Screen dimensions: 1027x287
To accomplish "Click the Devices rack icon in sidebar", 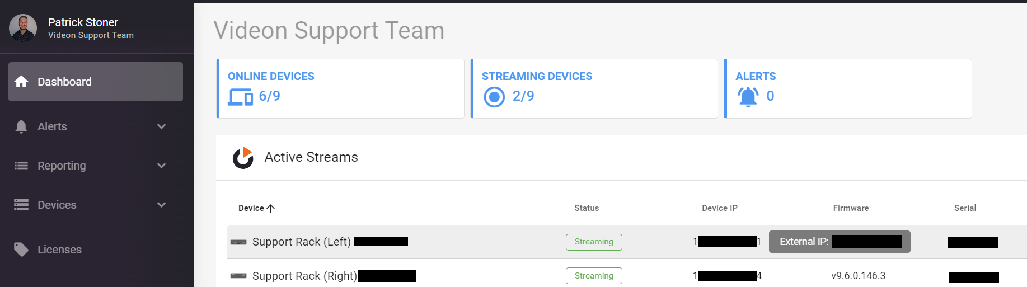I will pyautogui.click(x=21, y=205).
